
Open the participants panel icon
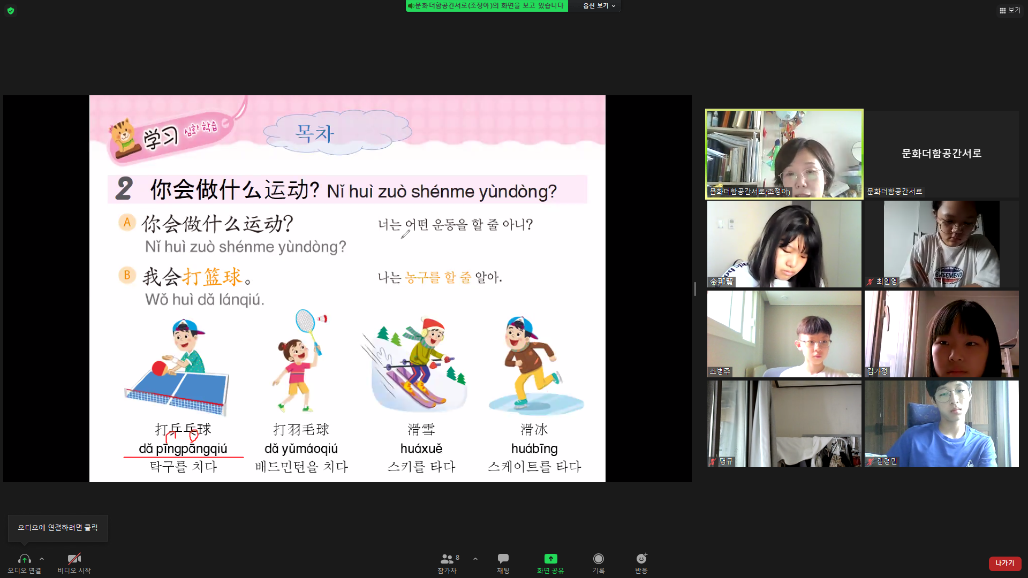click(x=447, y=559)
